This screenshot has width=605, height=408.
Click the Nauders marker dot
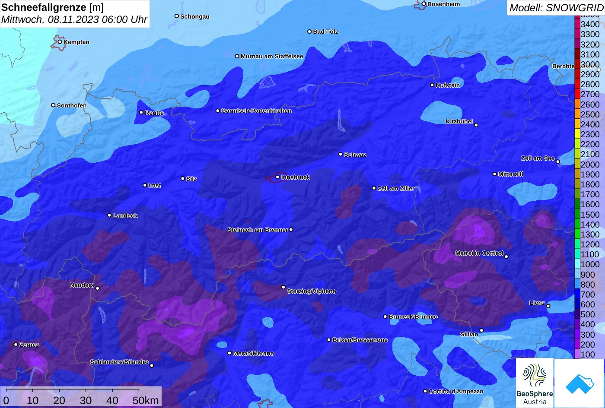[x=98, y=288]
